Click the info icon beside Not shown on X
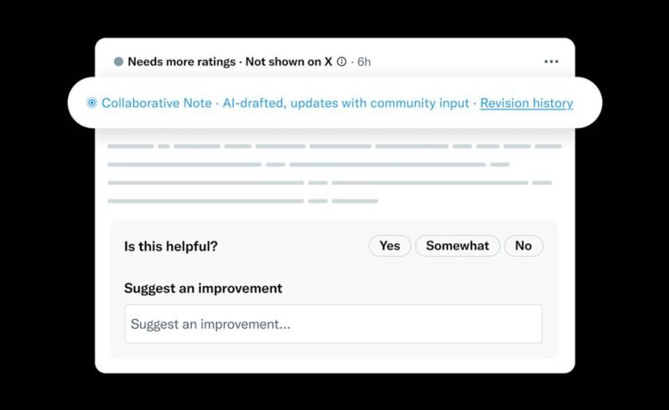 tap(342, 61)
